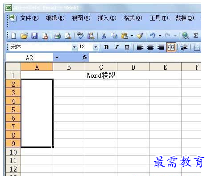Toggle Italic formatting
This screenshot has height=176, width=208.
tap(116, 47)
